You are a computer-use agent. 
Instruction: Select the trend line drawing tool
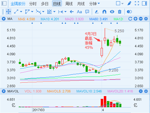coord(16,12)
